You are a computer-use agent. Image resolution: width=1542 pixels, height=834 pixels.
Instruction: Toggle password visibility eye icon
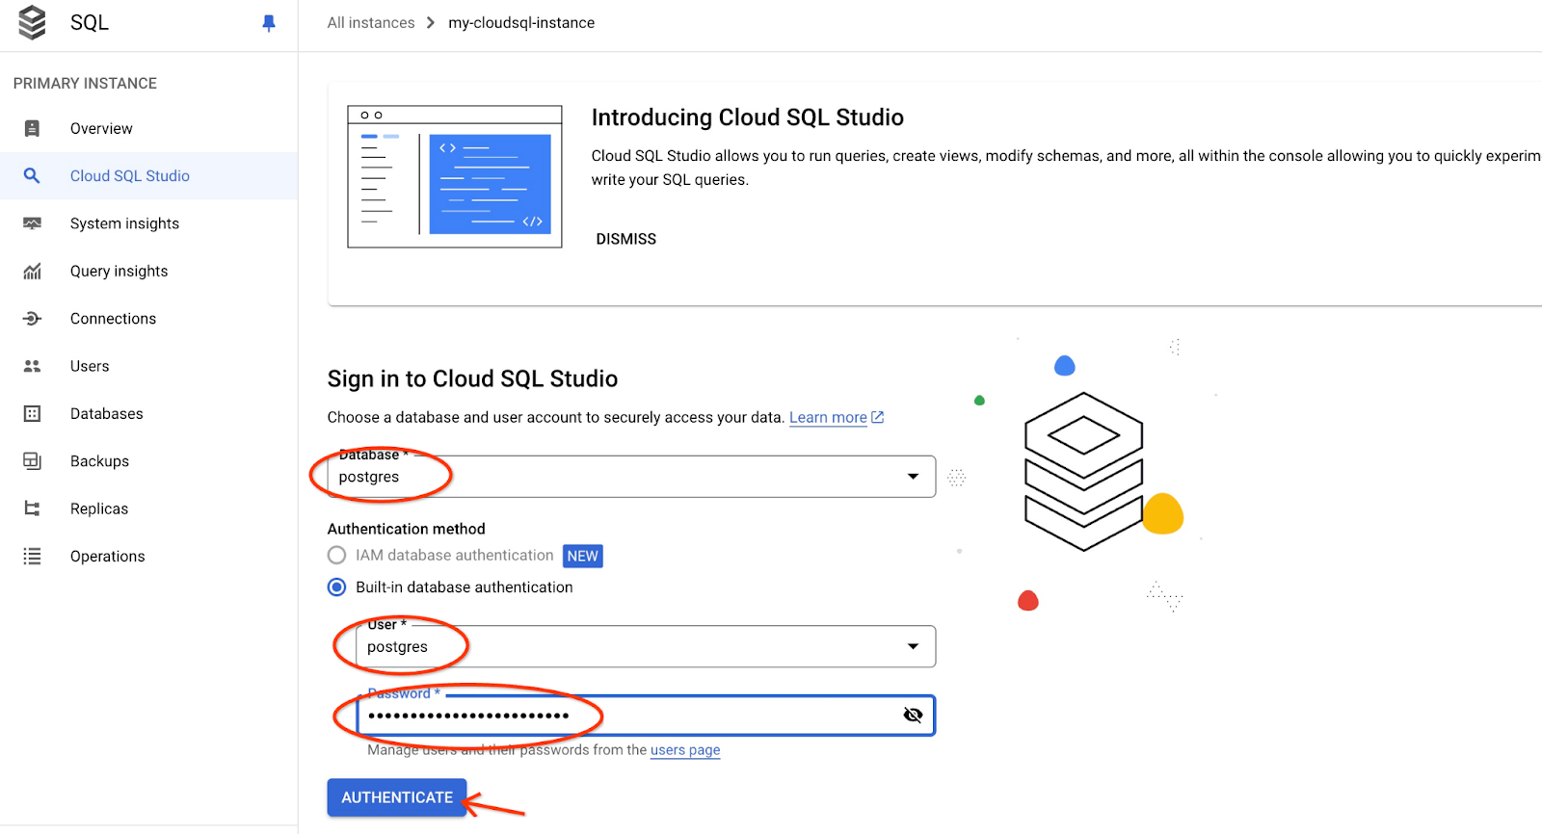(913, 715)
